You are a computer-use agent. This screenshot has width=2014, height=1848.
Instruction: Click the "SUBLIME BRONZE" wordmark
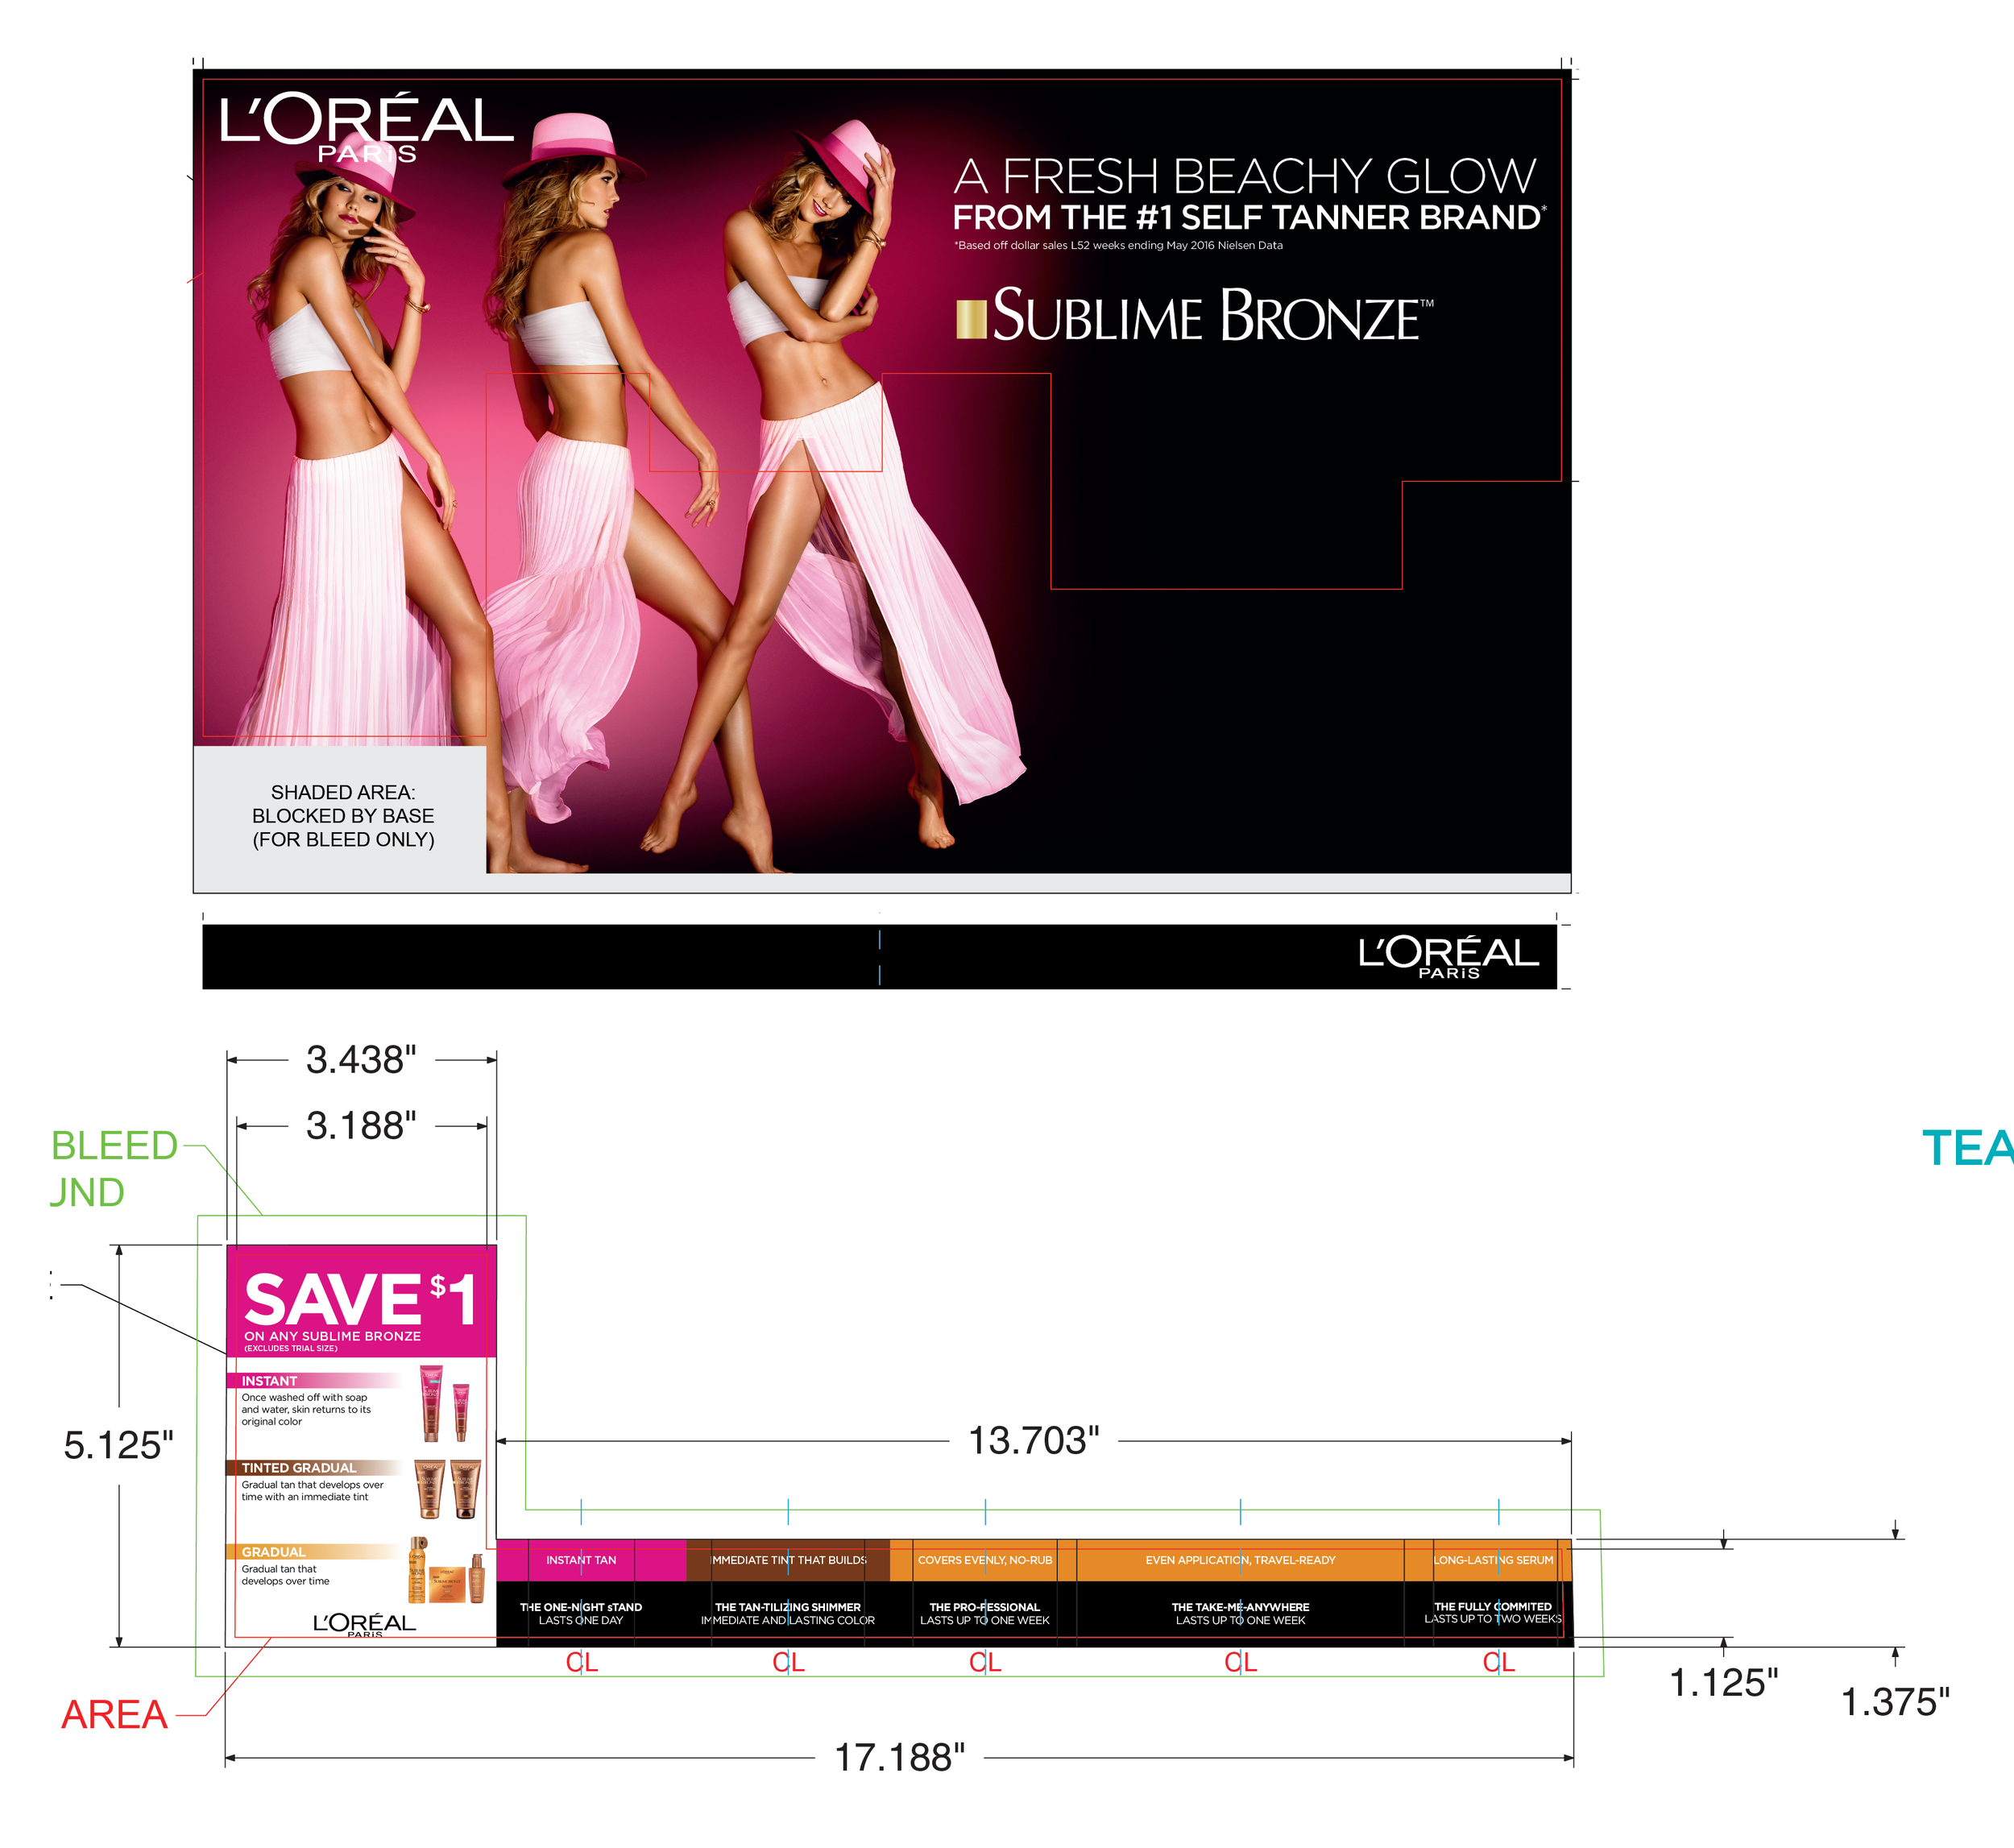[1213, 316]
